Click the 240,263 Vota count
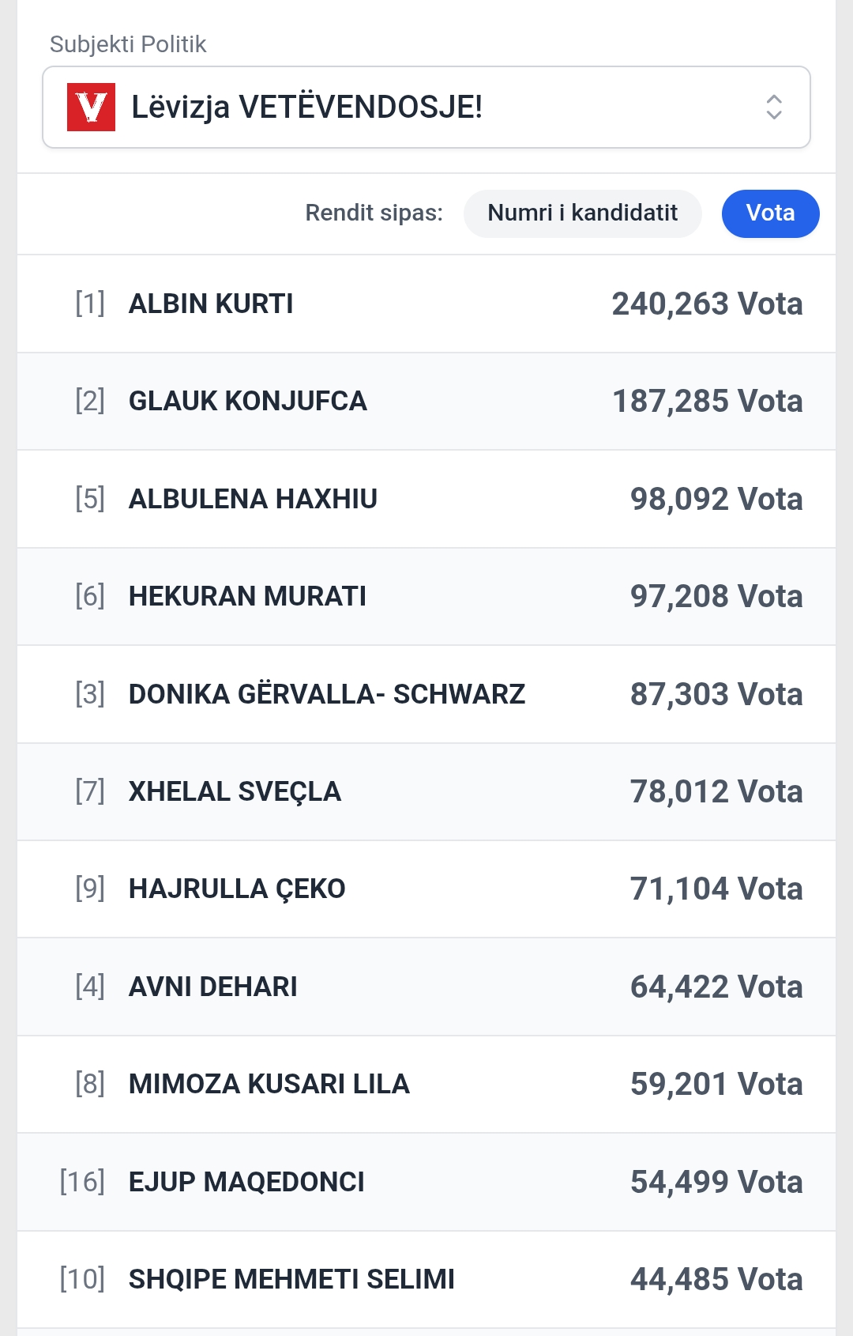Screen dimensions: 853x1336 [707, 304]
